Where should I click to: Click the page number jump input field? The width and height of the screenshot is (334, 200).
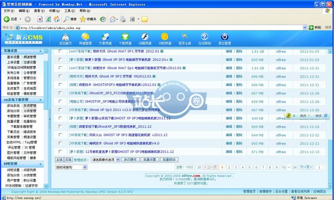tap(319, 168)
